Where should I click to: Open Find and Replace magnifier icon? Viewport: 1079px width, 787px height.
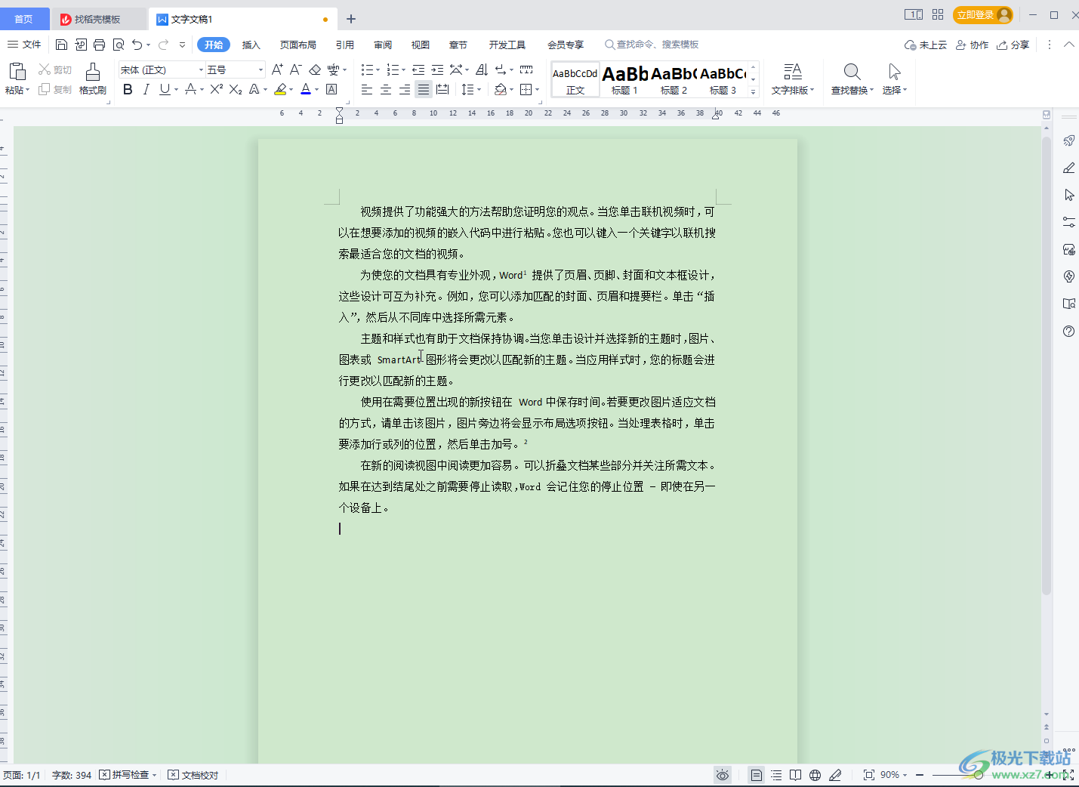[x=852, y=72]
